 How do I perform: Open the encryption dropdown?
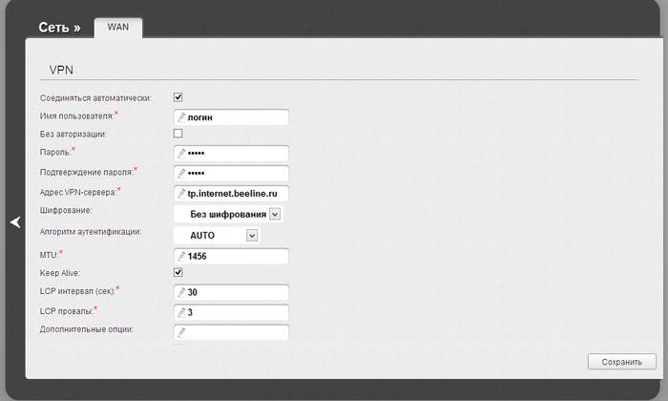click(275, 214)
